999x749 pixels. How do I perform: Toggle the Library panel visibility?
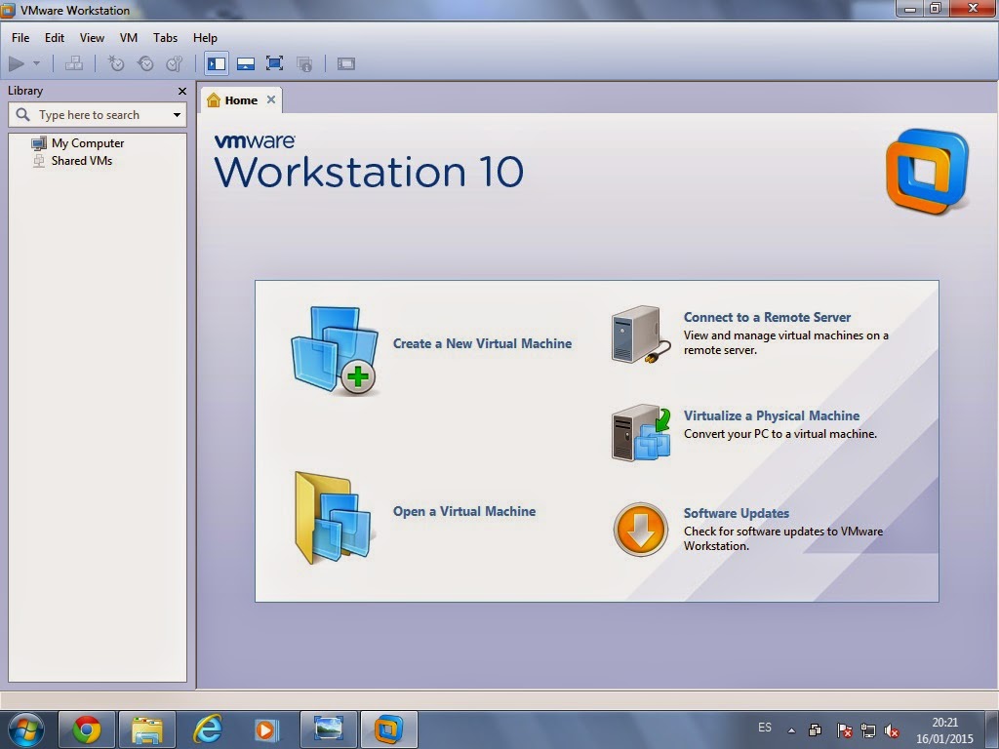point(216,62)
